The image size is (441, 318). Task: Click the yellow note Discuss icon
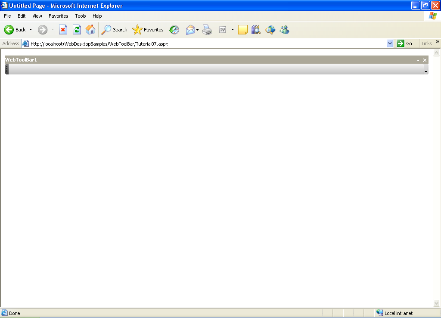[x=242, y=30]
